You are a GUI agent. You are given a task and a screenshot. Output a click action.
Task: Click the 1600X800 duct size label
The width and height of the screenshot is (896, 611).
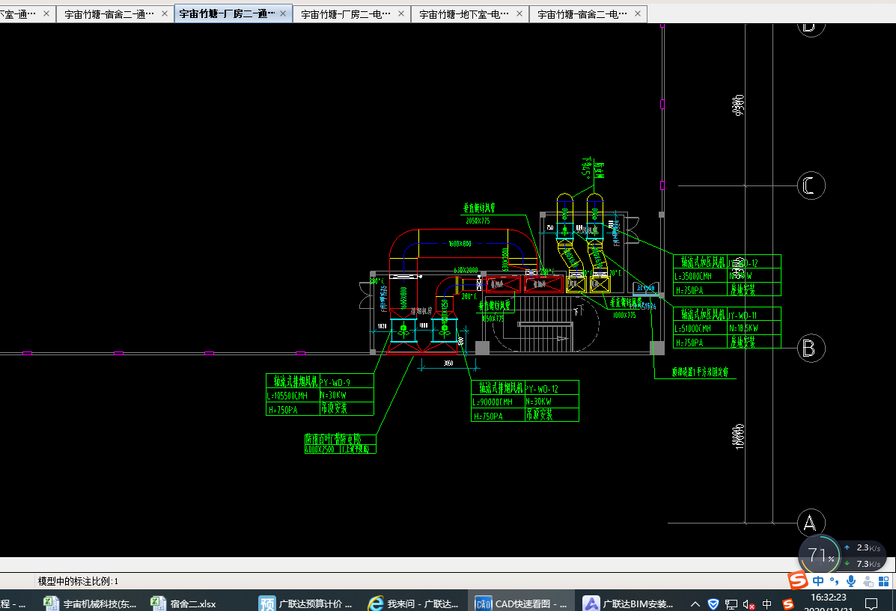(460, 244)
